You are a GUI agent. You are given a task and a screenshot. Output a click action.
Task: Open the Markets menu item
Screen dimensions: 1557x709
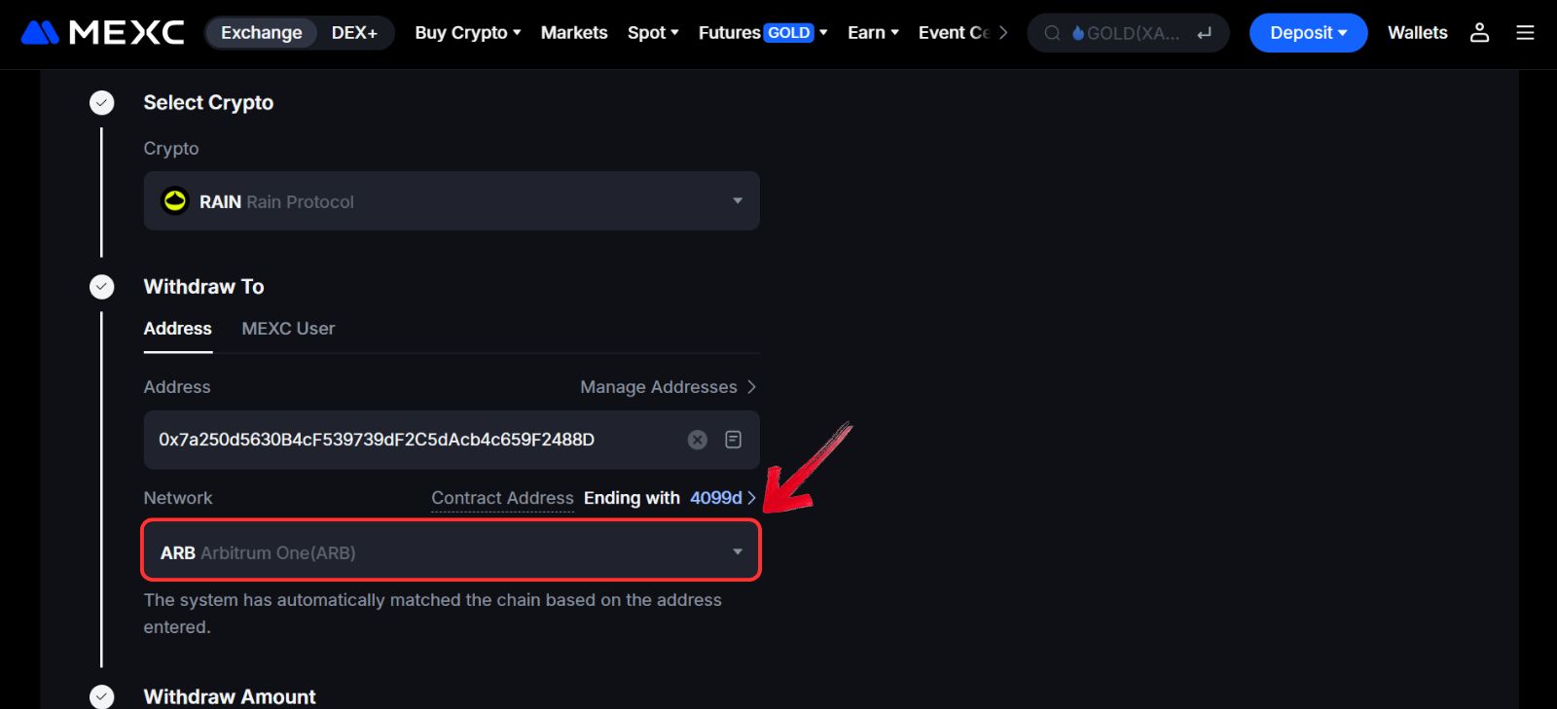click(x=573, y=32)
